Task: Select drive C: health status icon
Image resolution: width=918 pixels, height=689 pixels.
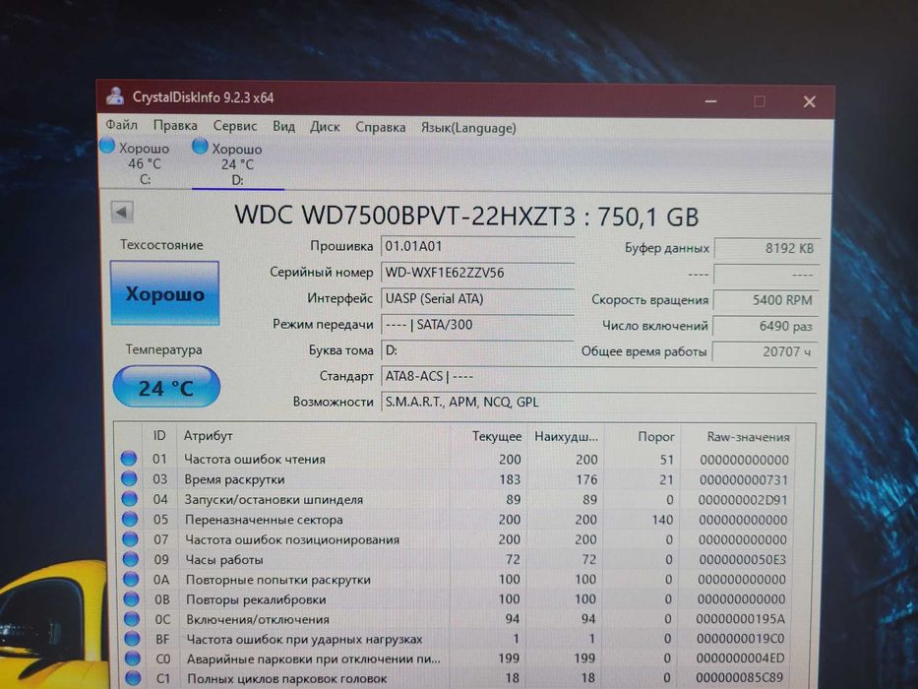Action: click(x=107, y=146)
